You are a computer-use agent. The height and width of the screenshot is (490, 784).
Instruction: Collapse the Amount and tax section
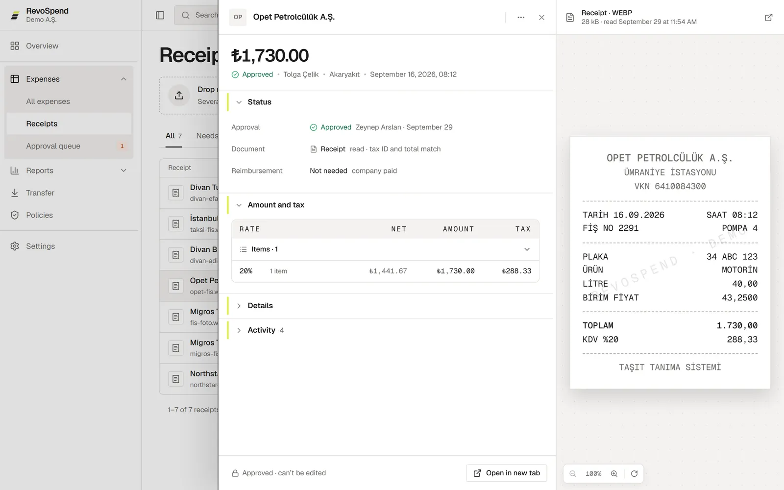[239, 205]
